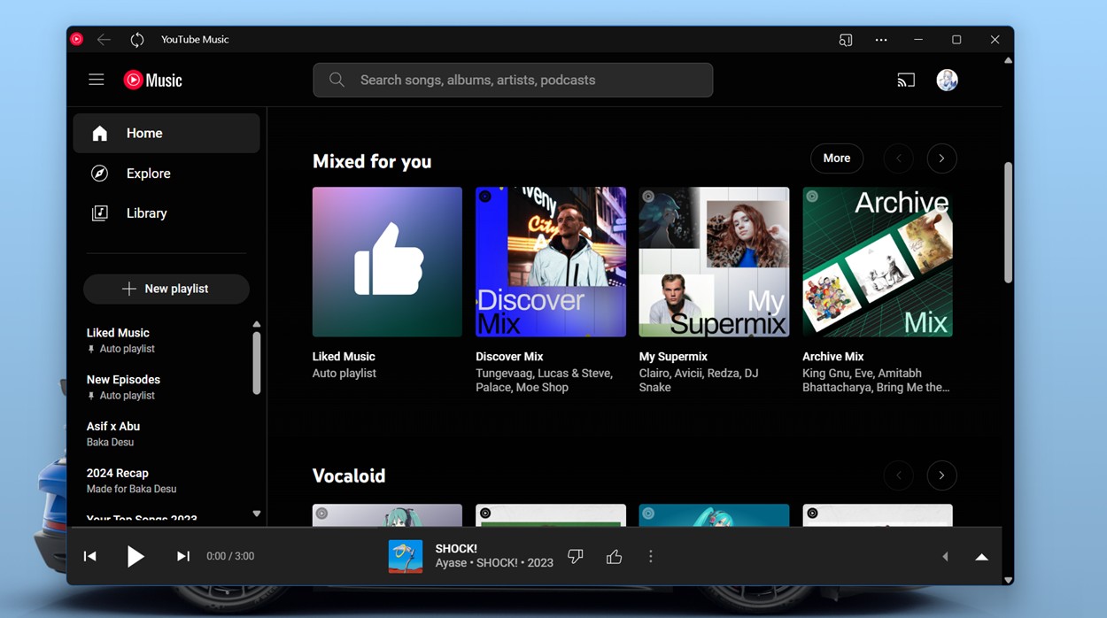Viewport: 1107px width, 618px height.
Task: Click the SHOCK! album art thumbnail
Action: tap(406, 556)
